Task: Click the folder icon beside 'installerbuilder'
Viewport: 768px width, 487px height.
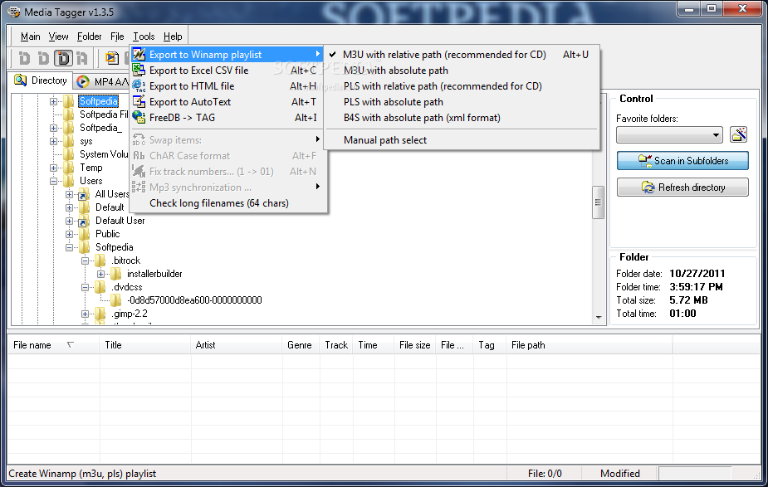Action: pos(115,274)
